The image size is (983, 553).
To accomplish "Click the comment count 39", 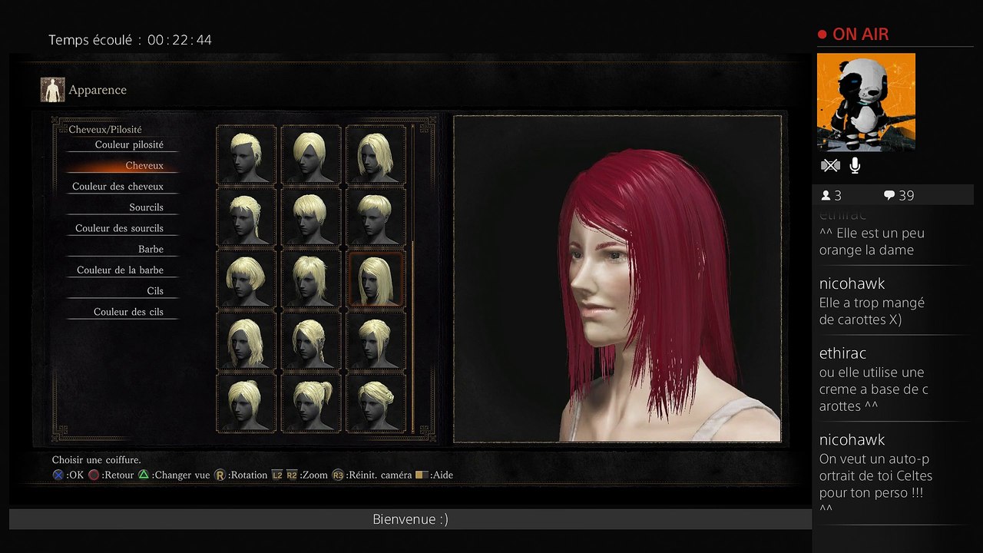I will tap(906, 195).
